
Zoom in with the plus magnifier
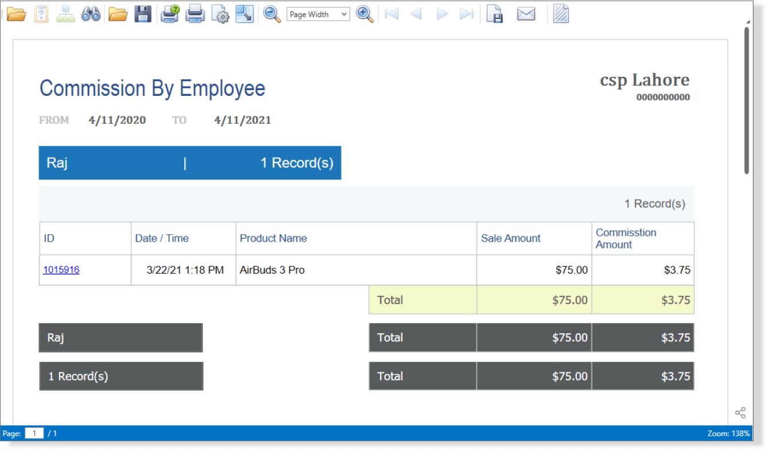click(x=364, y=14)
